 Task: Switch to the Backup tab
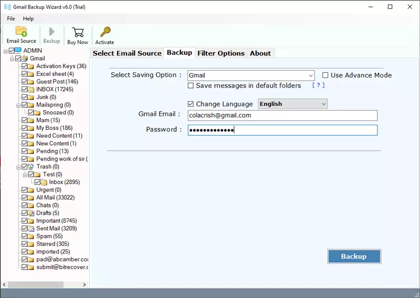click(180, 53)
